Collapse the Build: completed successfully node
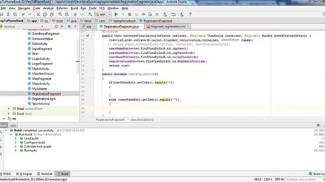Viewport: 325px width, 182px height. (6, 130)
